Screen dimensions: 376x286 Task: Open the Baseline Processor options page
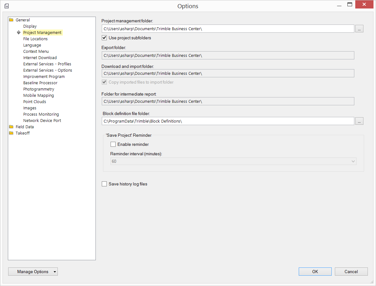[x=40, y=83]
